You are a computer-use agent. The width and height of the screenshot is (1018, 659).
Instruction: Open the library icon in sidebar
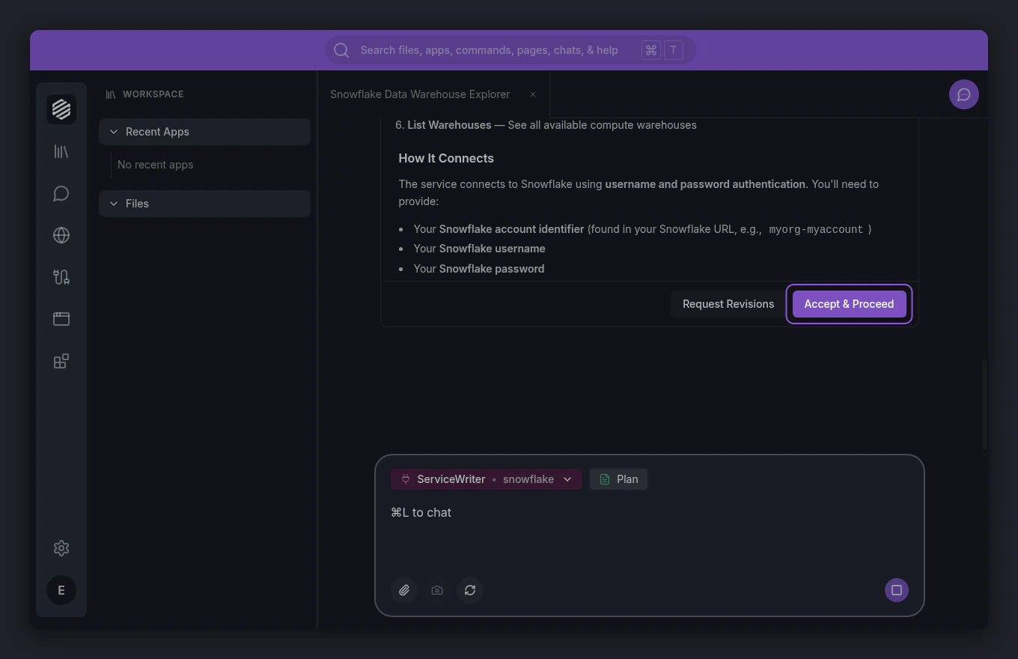pyautogui.click(x=61, y=151)
